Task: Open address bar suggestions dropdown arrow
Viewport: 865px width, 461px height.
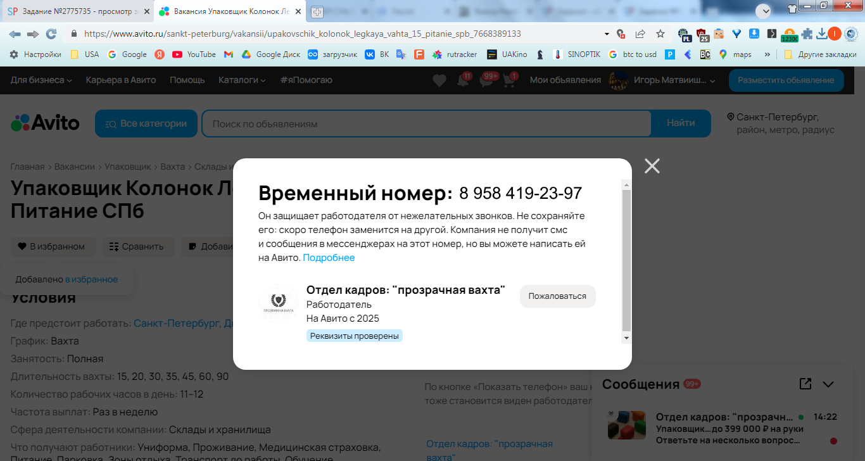Action: (607, 34)
